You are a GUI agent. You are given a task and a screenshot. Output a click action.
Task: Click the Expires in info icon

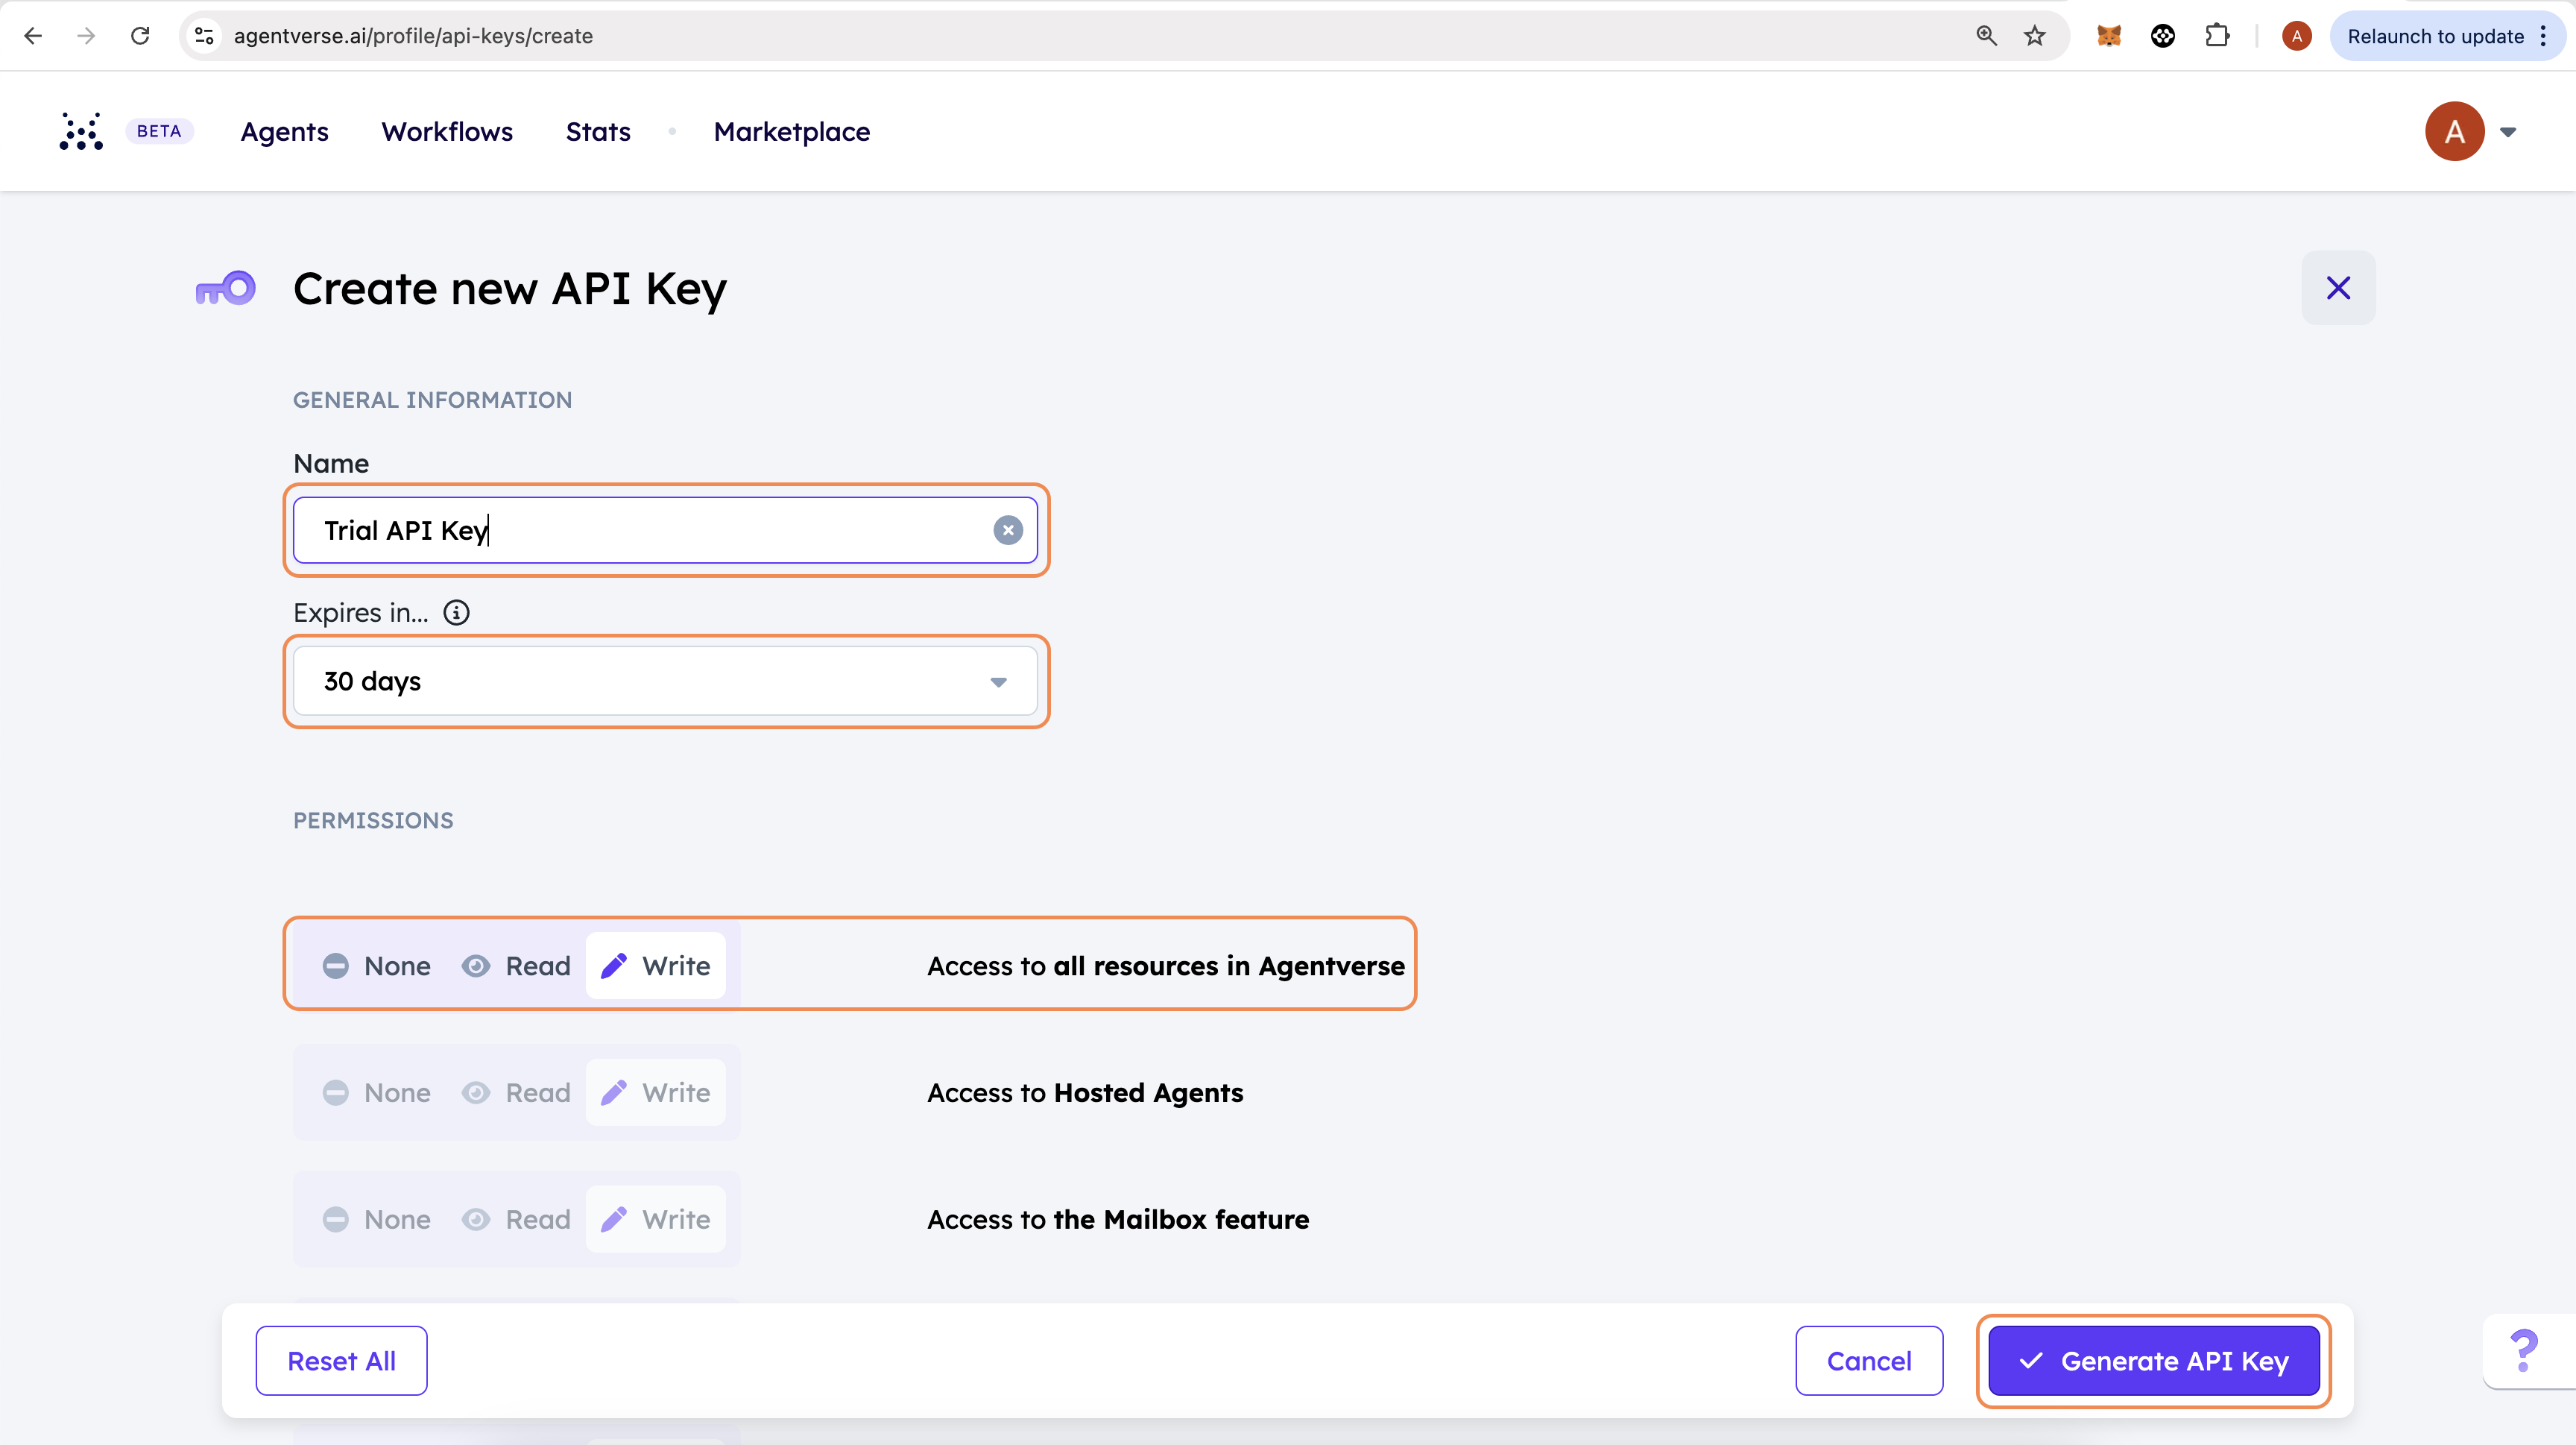point(456,613)
